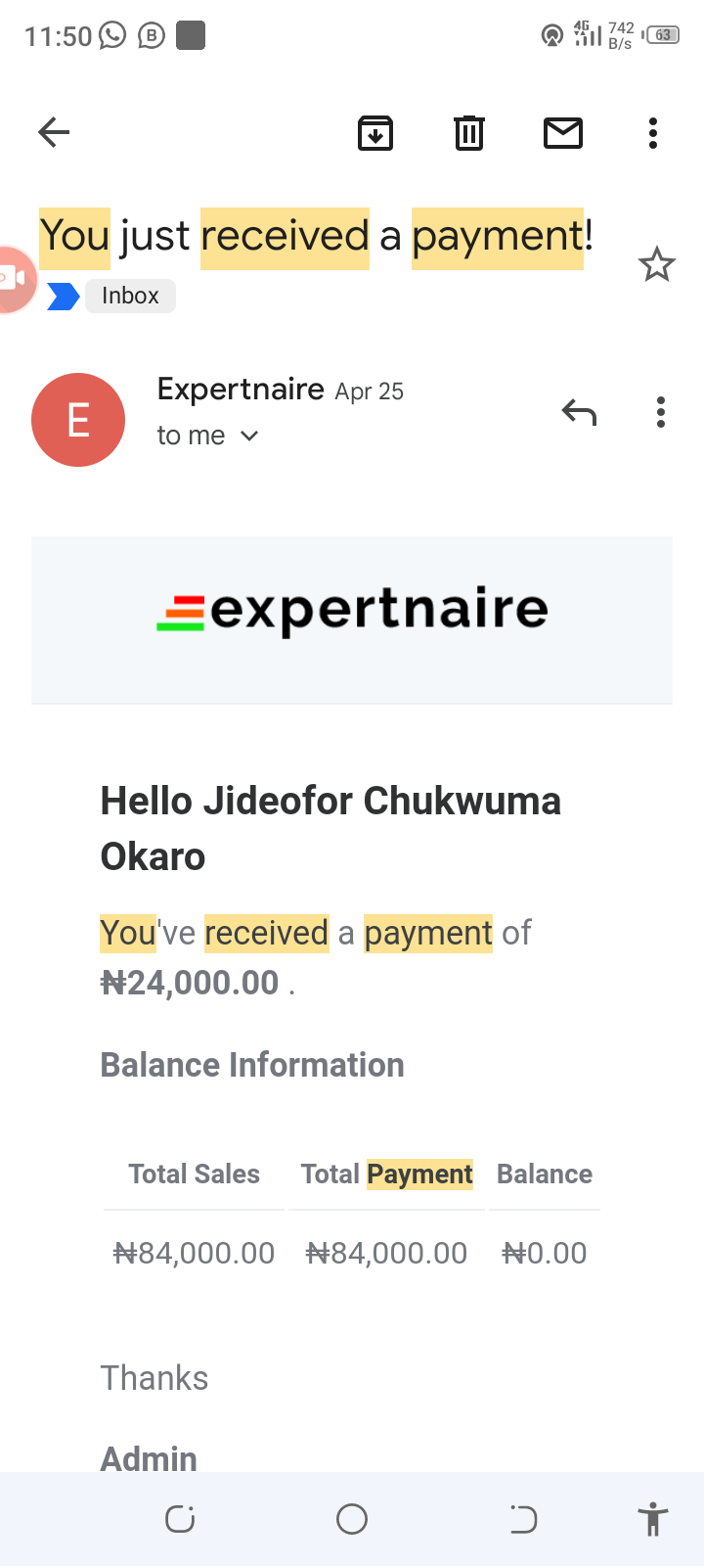
Task: Open recent apps navigation button
Action: (180, 1519)
